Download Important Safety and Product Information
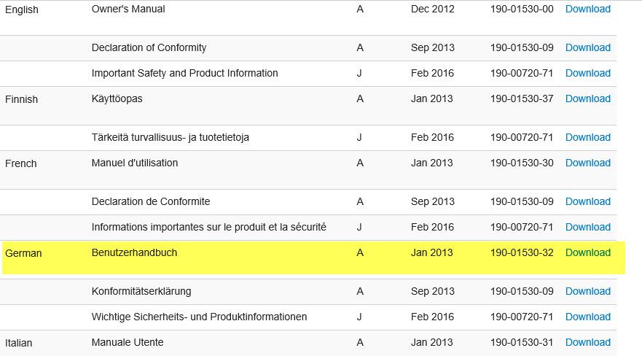642x356 pixels. (x=587, y=74)
